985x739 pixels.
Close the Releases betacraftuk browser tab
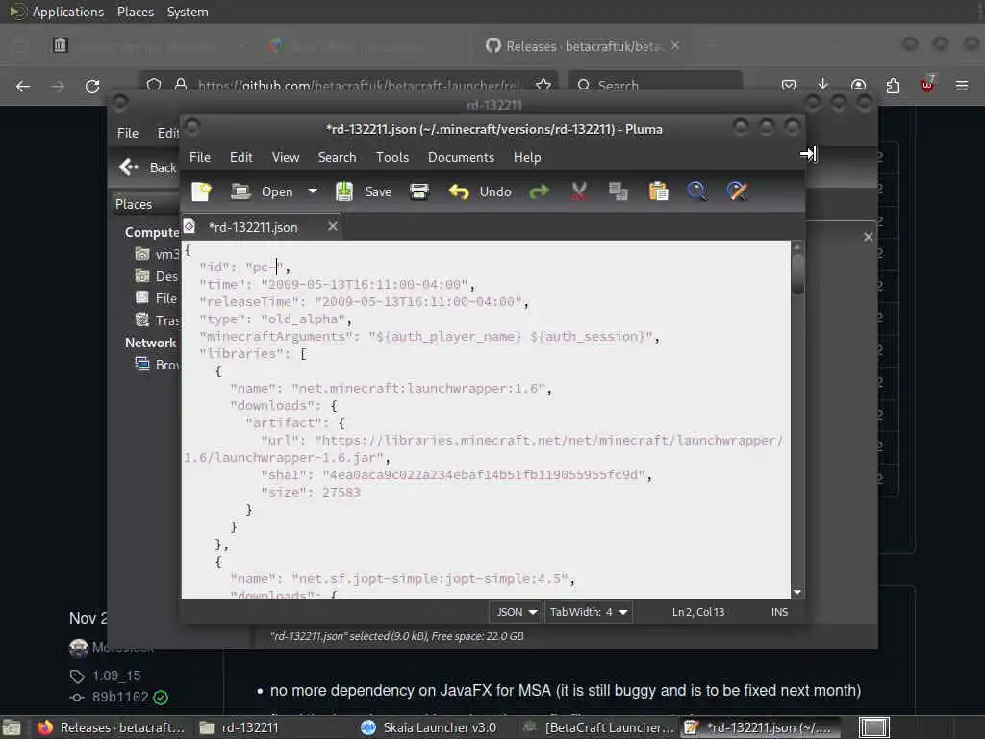(675, 45)
